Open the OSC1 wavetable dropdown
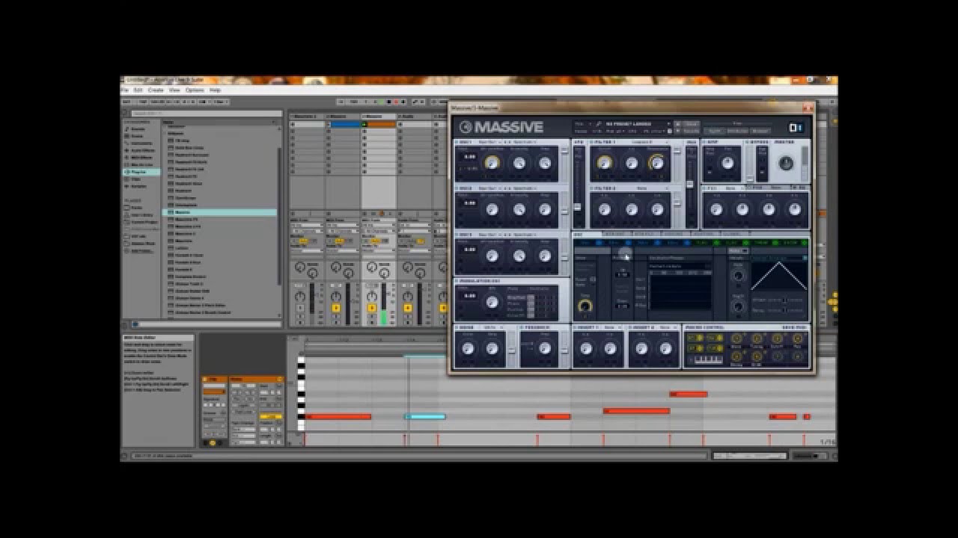Screen dimensions: 958x538 click(x=489, y=141)
